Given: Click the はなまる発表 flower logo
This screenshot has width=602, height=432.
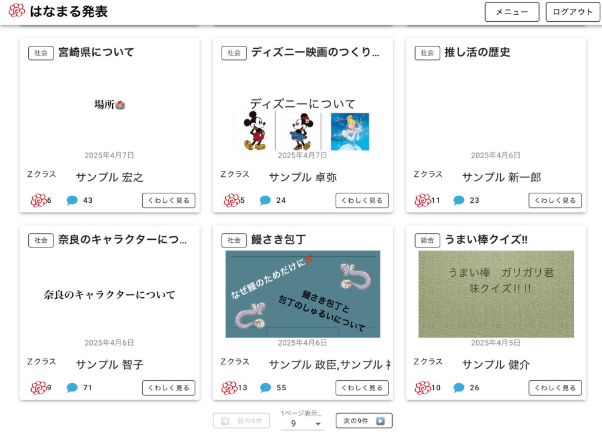Looking at the screenshot, I should [x=17, y=11].
